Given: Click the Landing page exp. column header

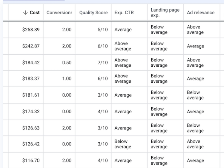Looking at the screenshot, I should click(165, 13).
